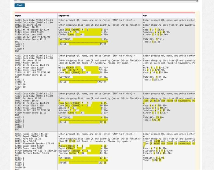Click the 'Coca x 3 = $3.69' line in Got
This screenshot has height=170, width=214.
154,30
